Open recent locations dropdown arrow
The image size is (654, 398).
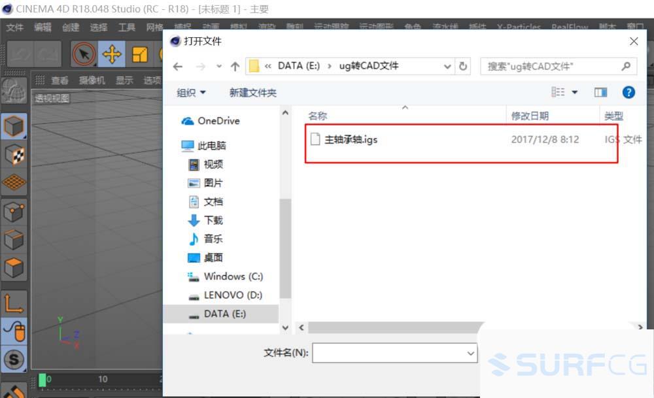pos(219,66)
